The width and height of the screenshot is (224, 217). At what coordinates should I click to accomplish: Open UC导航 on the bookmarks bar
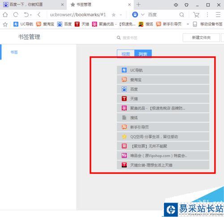[x=23, y=24]
